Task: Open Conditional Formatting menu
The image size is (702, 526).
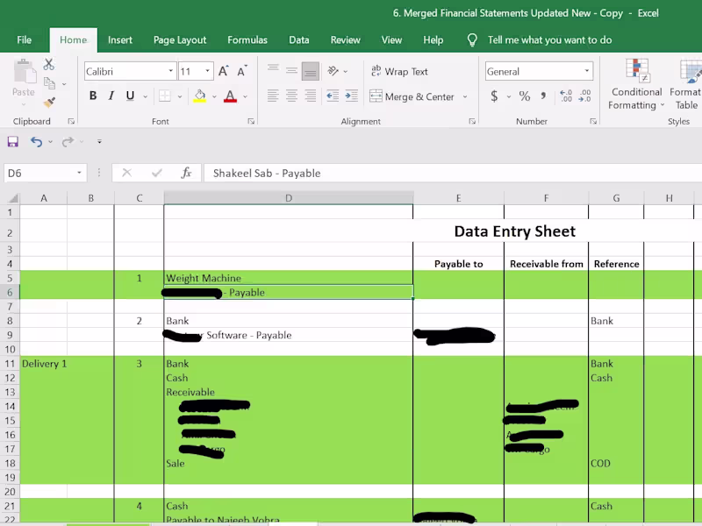Action: pos(636,85)
